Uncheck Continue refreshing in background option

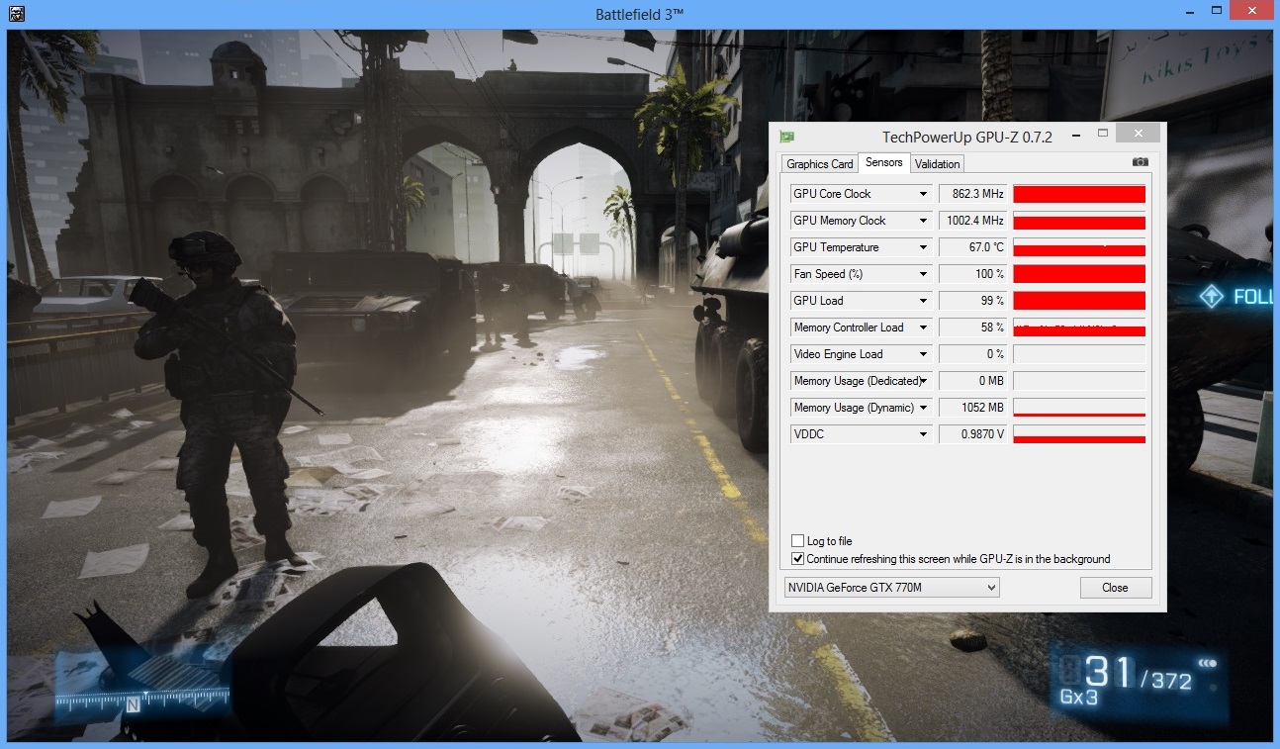797,559
